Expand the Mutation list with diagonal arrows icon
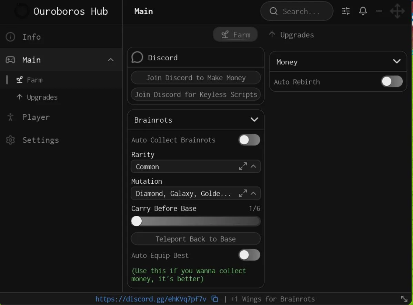Screen dimensions: 413x305 pos(243,193)
